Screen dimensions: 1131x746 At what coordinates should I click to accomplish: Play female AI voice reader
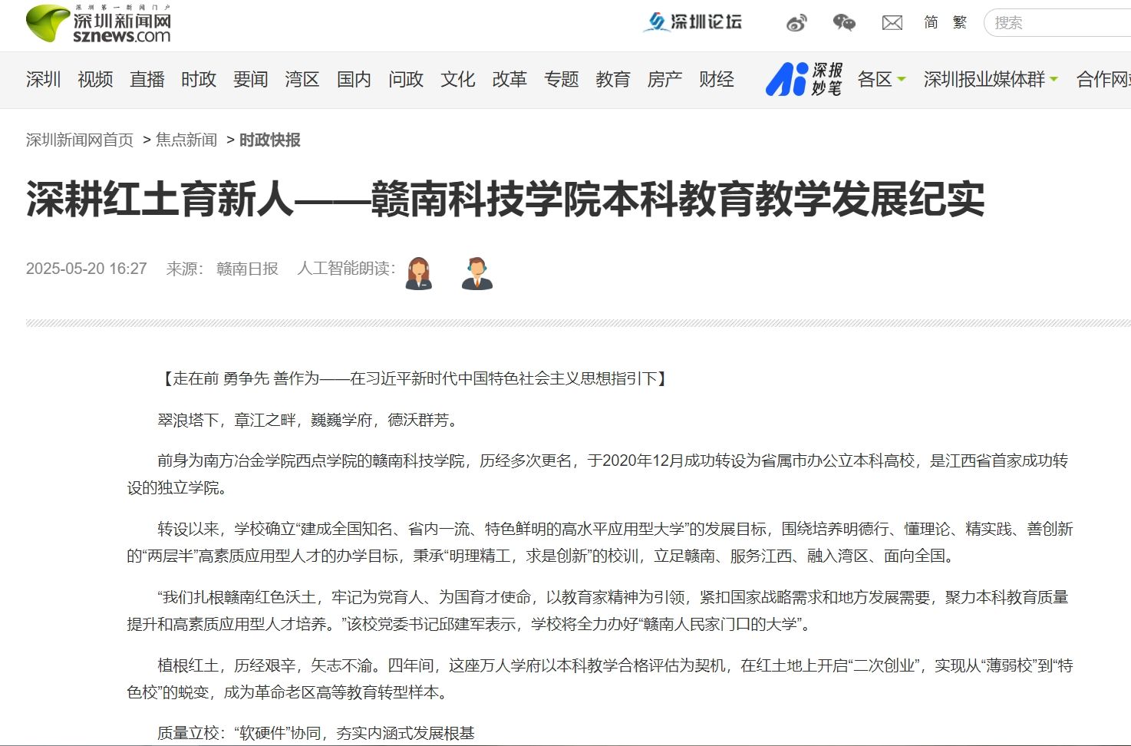[x=419, y=272]
